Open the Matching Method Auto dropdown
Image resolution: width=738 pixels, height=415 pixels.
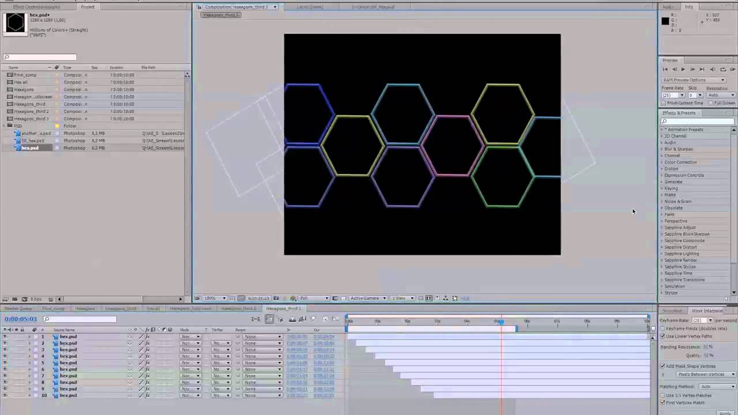(x=718, y=387)
